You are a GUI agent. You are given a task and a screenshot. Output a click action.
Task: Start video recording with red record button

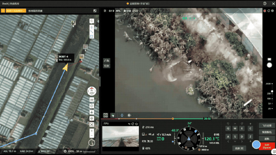pos(264,11)
